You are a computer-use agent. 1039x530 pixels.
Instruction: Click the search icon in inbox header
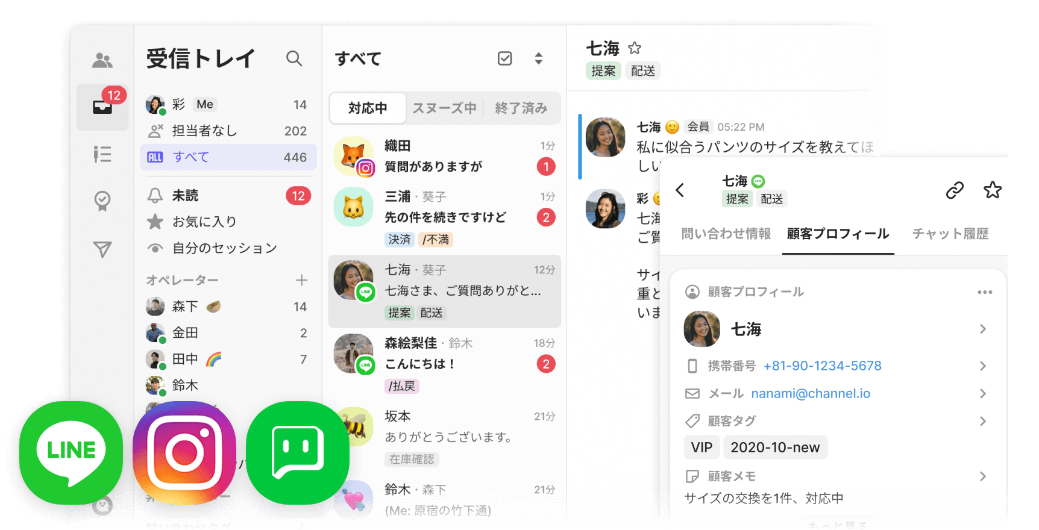point(294,58)
